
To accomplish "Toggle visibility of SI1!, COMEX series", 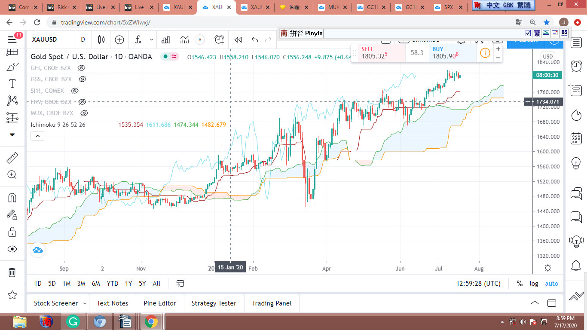I will (x=74, y=91).
